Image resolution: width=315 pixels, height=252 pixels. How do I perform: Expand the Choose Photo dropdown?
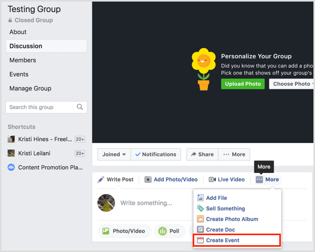pyautogui.click(x=292, y=84)
